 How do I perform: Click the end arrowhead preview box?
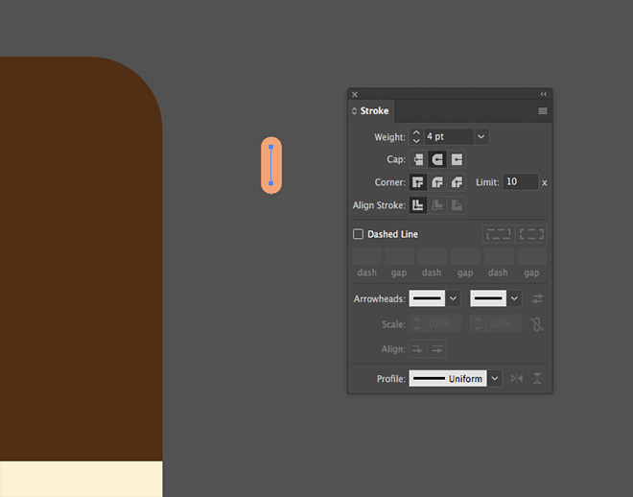click(488, 298)
